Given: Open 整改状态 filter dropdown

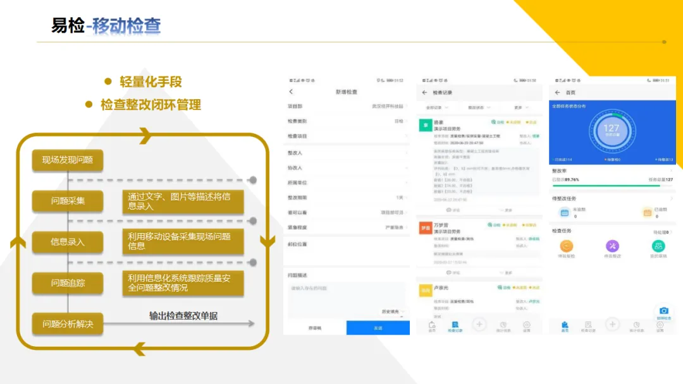Looking at the screenshot, I should point(479,107).
